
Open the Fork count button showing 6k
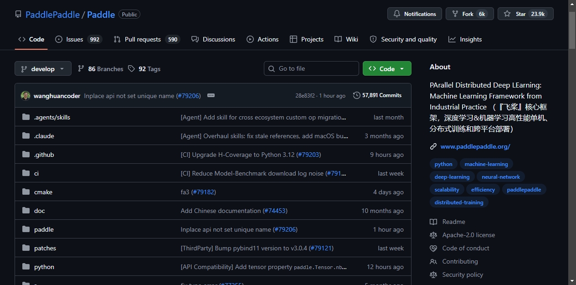[x=470, y=14]
